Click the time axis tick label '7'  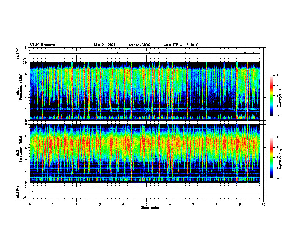pos(193,204)
